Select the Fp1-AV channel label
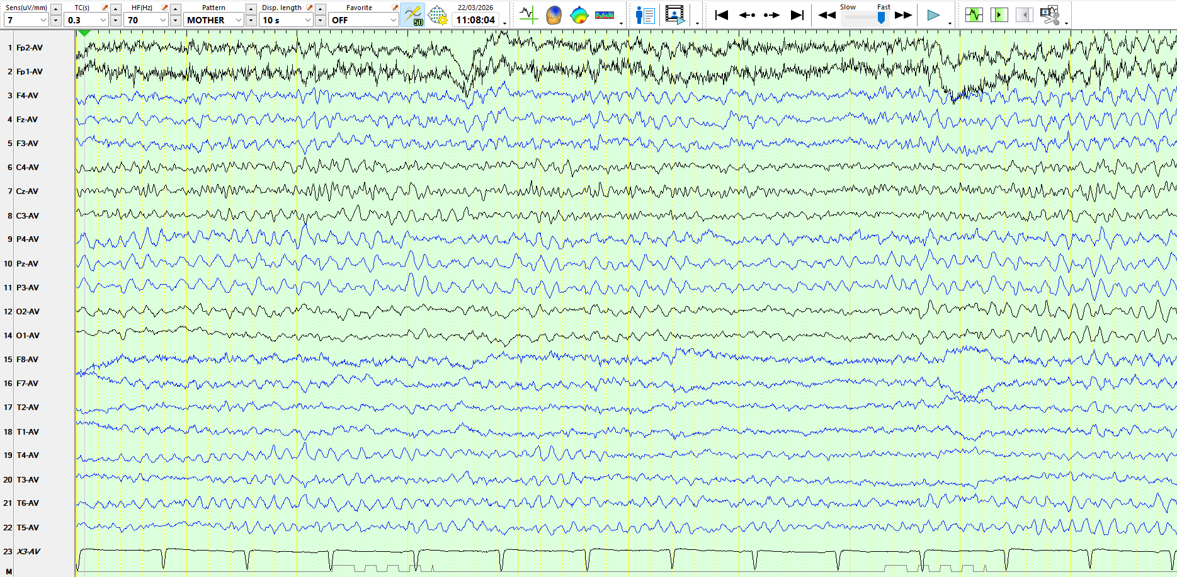This screenshot has width=1177, height=577. coord(30,71)
